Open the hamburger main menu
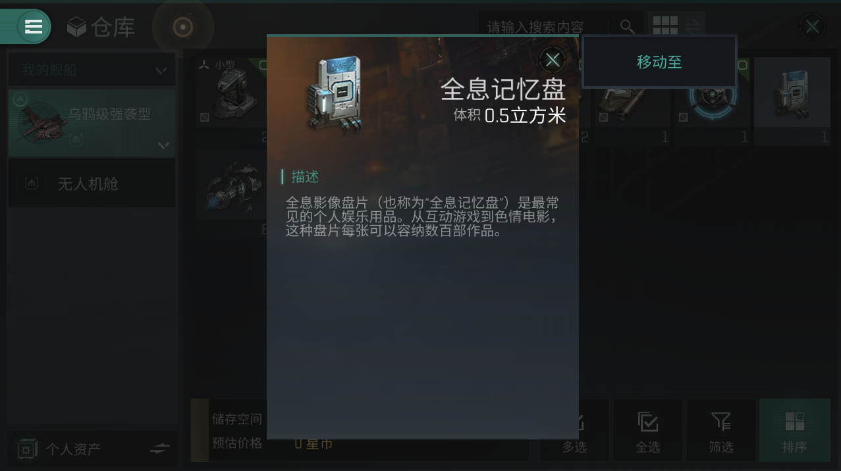The height and width of the screenshot is (471, 841). [33, 26]
